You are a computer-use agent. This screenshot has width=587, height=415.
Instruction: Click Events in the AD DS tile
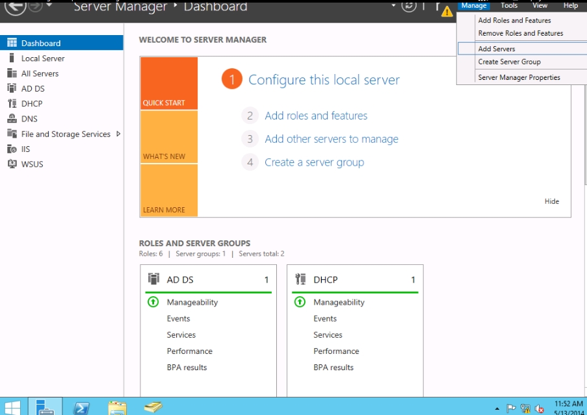[x=178, y=318]
